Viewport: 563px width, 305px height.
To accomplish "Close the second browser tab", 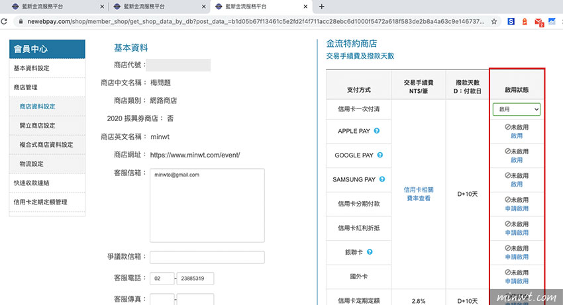I will [x=203, y=7].
